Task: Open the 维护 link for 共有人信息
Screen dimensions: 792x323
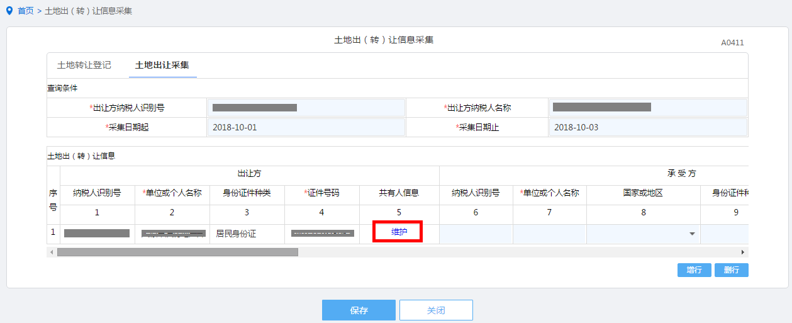Action: [x=399, y=232]
